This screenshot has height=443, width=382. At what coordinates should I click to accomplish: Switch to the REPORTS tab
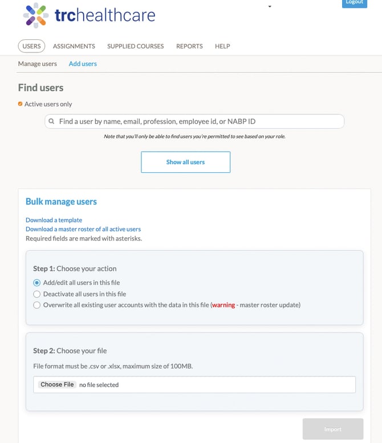click(x=189, y=46)
